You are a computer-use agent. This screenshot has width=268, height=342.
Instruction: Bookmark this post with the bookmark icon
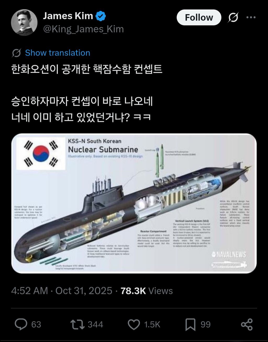[190, 325]
